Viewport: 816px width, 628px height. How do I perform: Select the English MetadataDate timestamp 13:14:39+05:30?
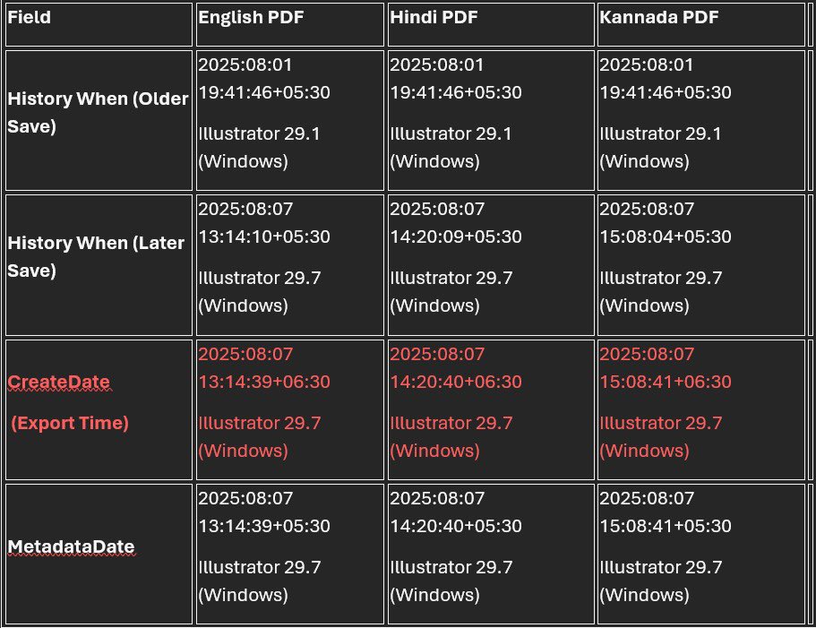263,526
